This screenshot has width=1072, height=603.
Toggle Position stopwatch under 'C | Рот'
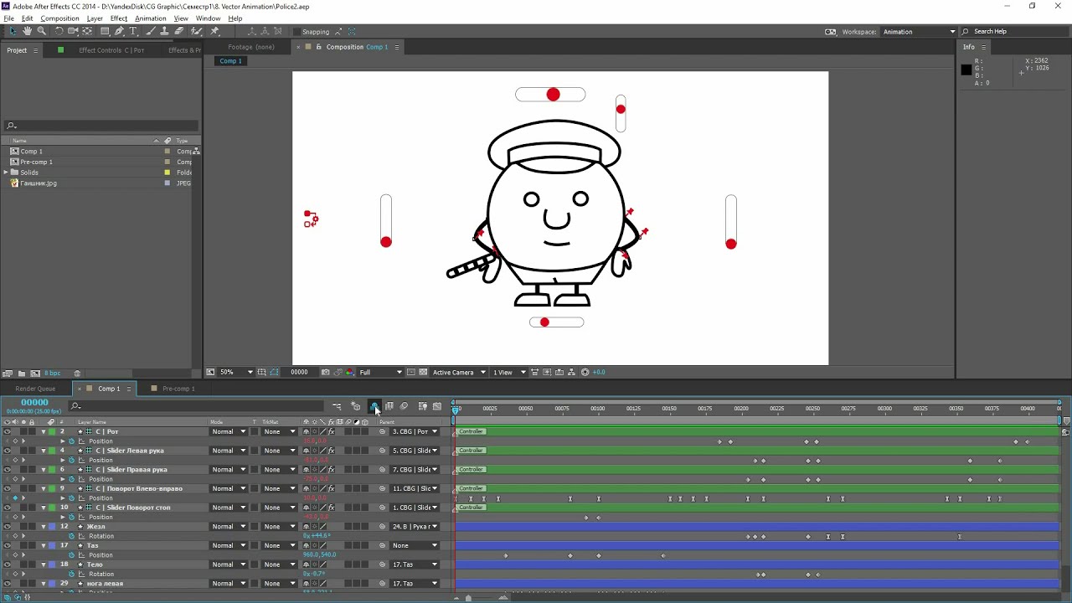pos(72,441)
